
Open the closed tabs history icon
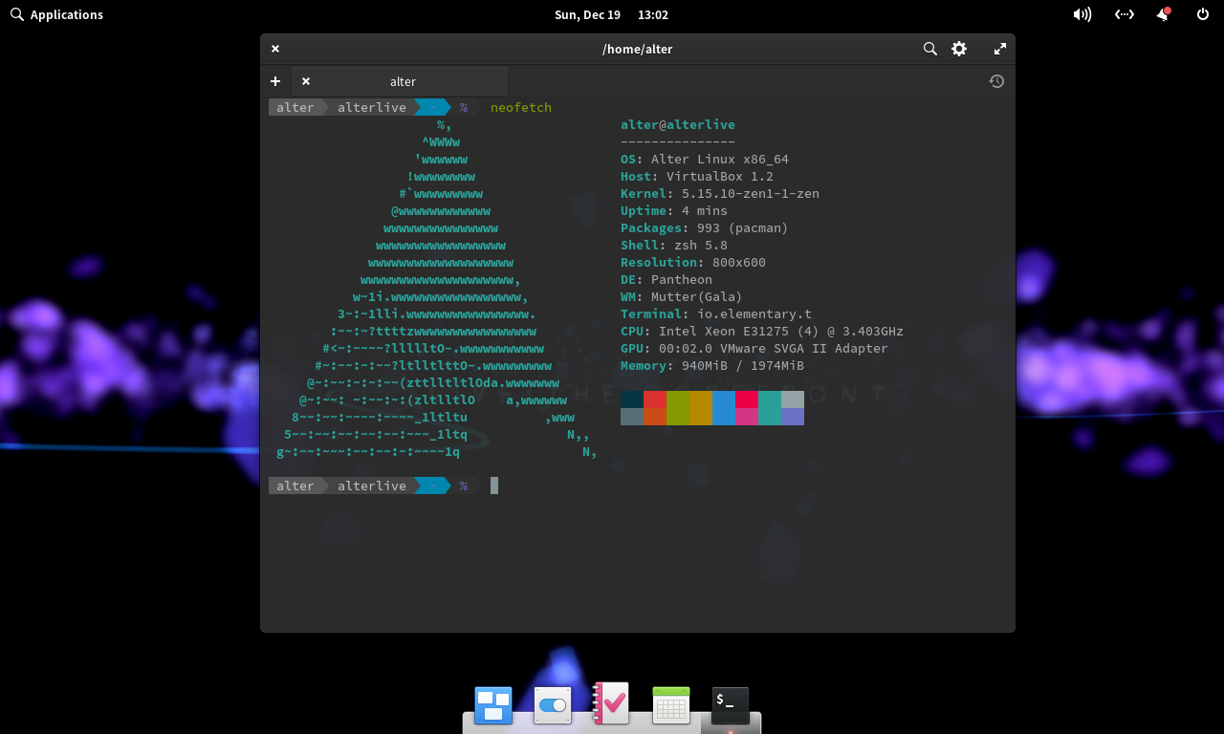click(x=996, y=81)
